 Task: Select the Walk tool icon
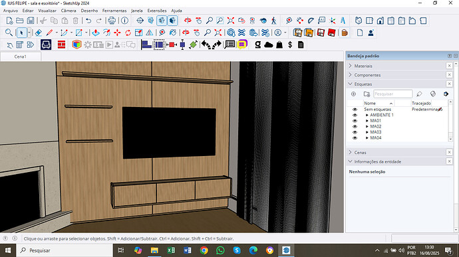(273, 21)
